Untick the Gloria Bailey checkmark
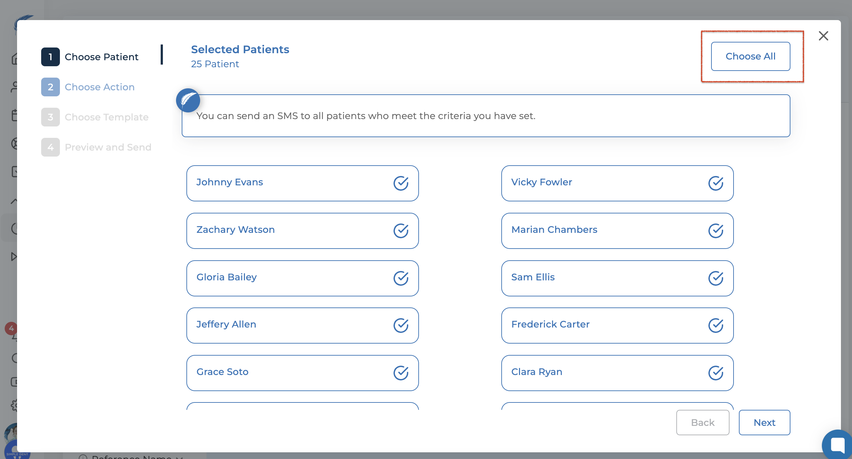852x459 pixels. [401, 278]
